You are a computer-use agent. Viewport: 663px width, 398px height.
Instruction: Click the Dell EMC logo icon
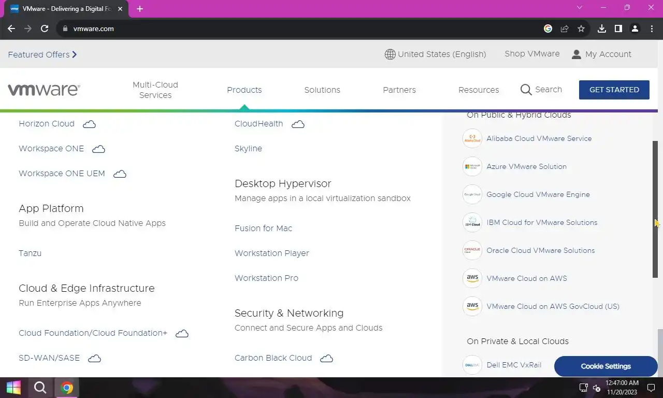(472, 365)
